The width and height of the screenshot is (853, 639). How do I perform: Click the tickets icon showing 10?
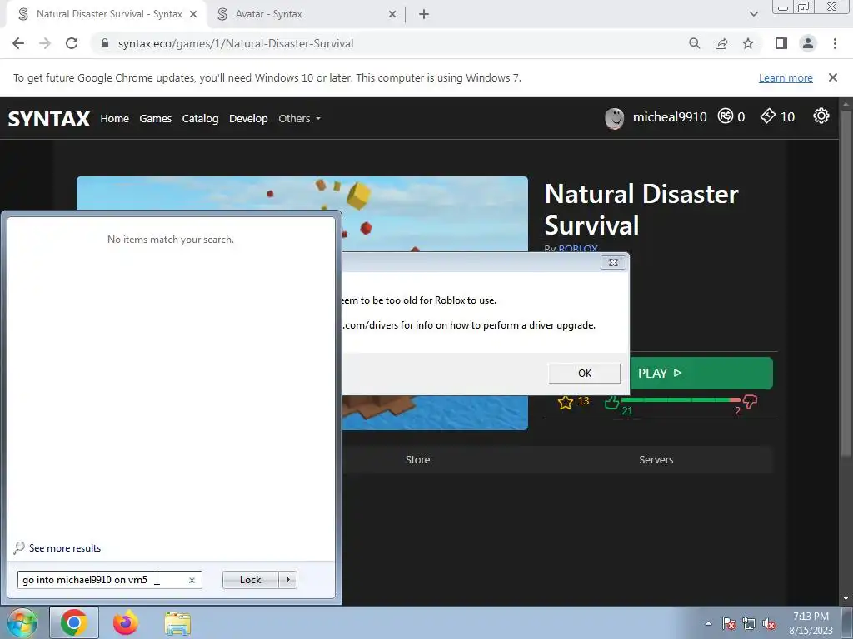[767, 116]
